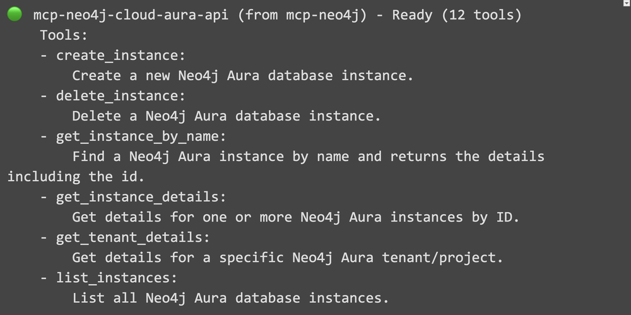Choose the get_instance_details tool entry
Image resolution: width=631 pixels, height=315 pixels.
[141, 197]
